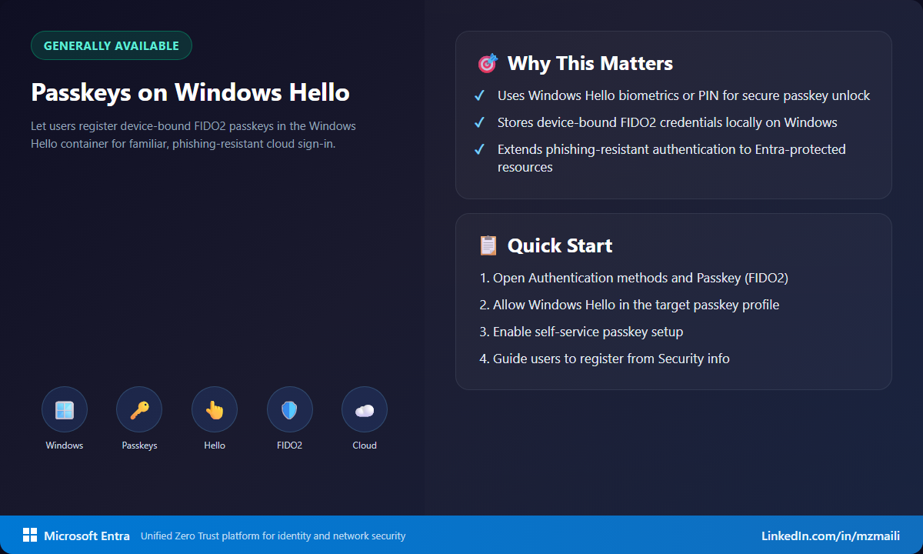923x554 pixels.
Task: Click step 2 Allow Windows Hello text
Action: coord(629,305)
